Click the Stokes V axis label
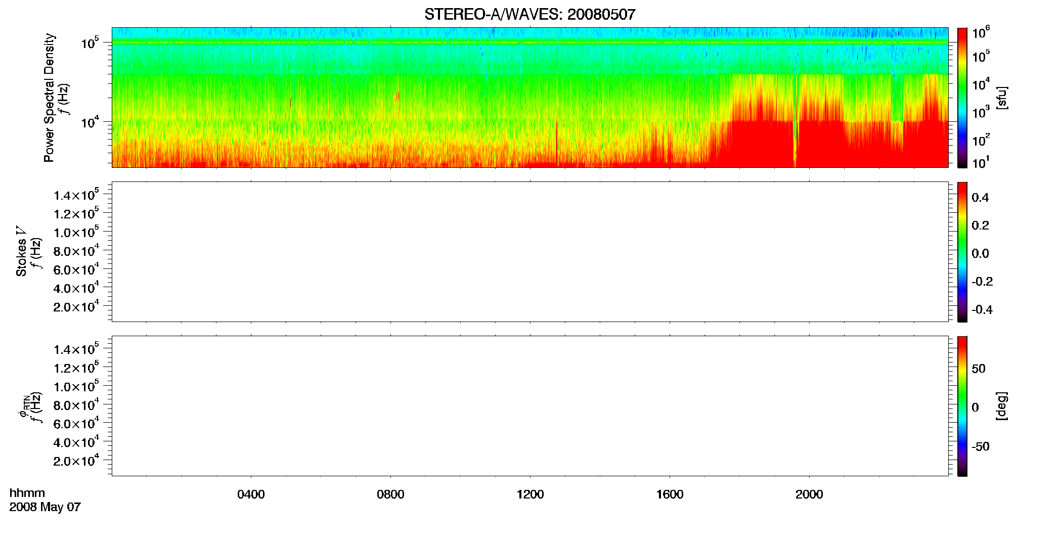The image size is (1060, 546). coord(21,251)
